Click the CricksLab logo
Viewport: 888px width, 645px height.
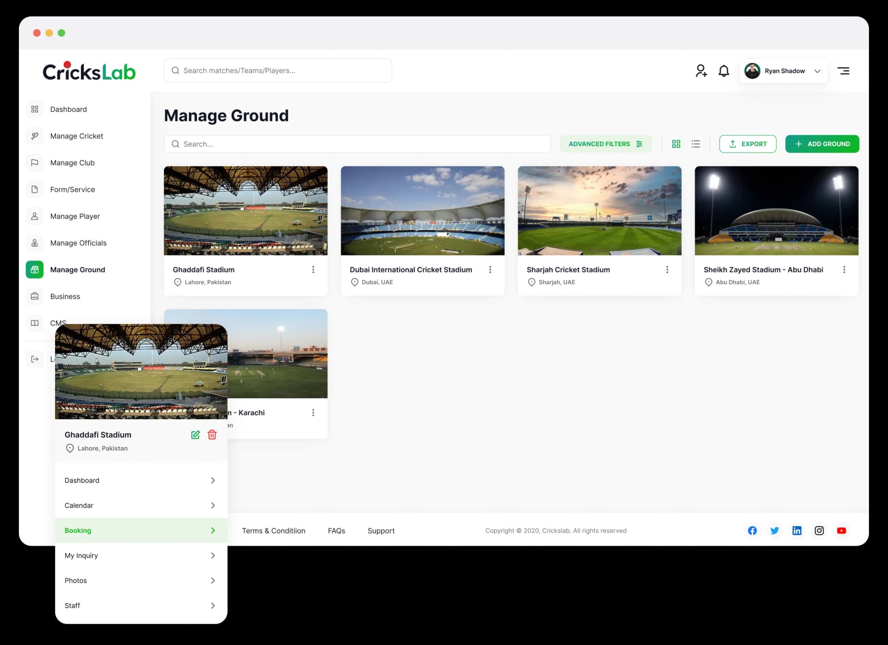89,71
